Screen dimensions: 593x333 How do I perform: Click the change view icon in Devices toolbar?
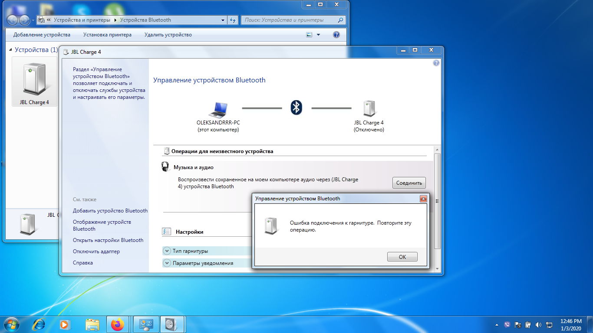click(309, 35)
